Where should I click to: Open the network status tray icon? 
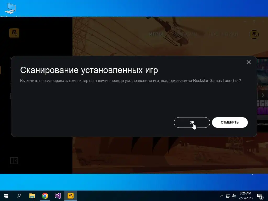pos(228,196)
